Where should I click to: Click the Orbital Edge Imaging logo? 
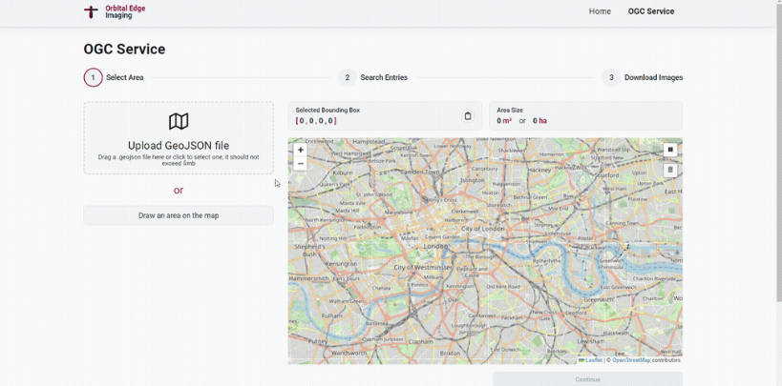point(114,11)
